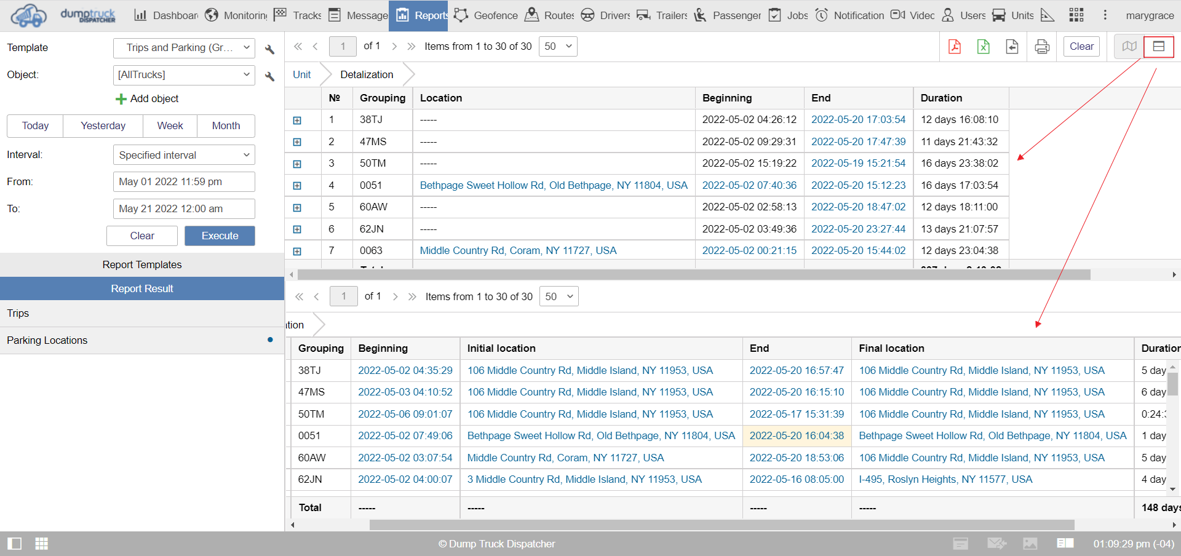1181x556 pixels.
Task: Select the Month interval option
Action: 226,125
